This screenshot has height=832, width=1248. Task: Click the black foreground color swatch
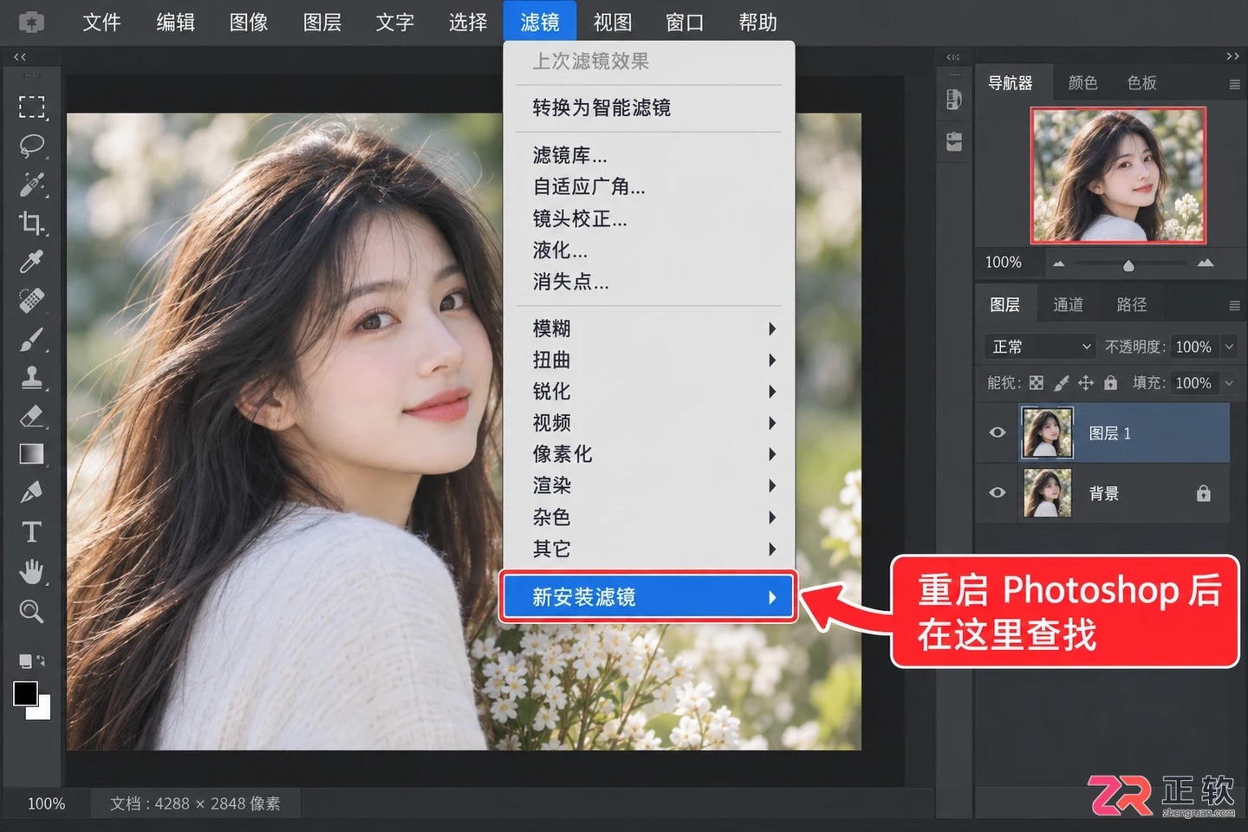(24, 692)
